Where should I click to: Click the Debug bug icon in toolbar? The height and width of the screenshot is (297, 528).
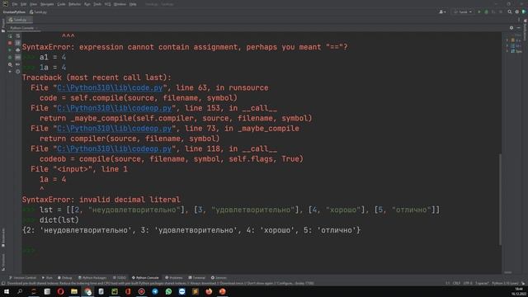coord(486,12)
